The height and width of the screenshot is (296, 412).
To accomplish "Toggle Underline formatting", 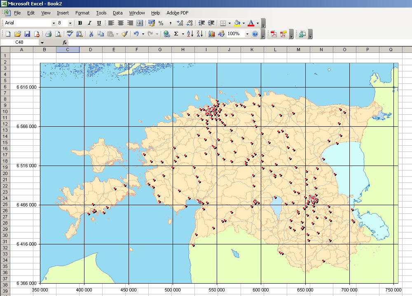I will pos(99,23).
